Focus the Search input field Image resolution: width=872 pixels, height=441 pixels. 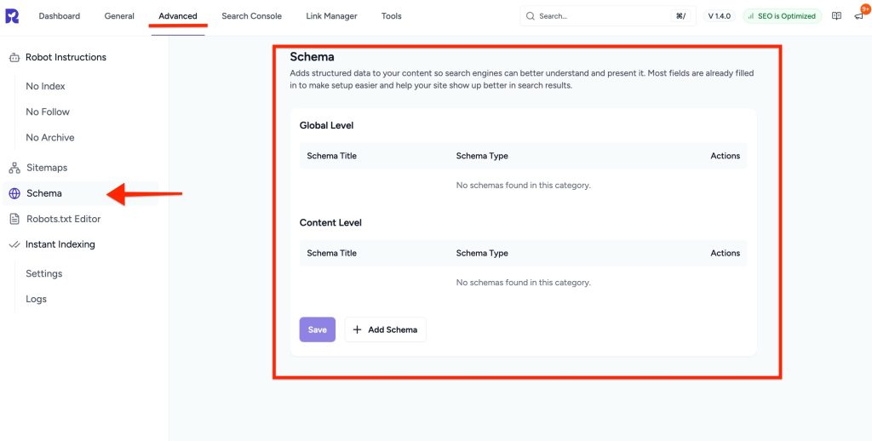coord(600,16)
